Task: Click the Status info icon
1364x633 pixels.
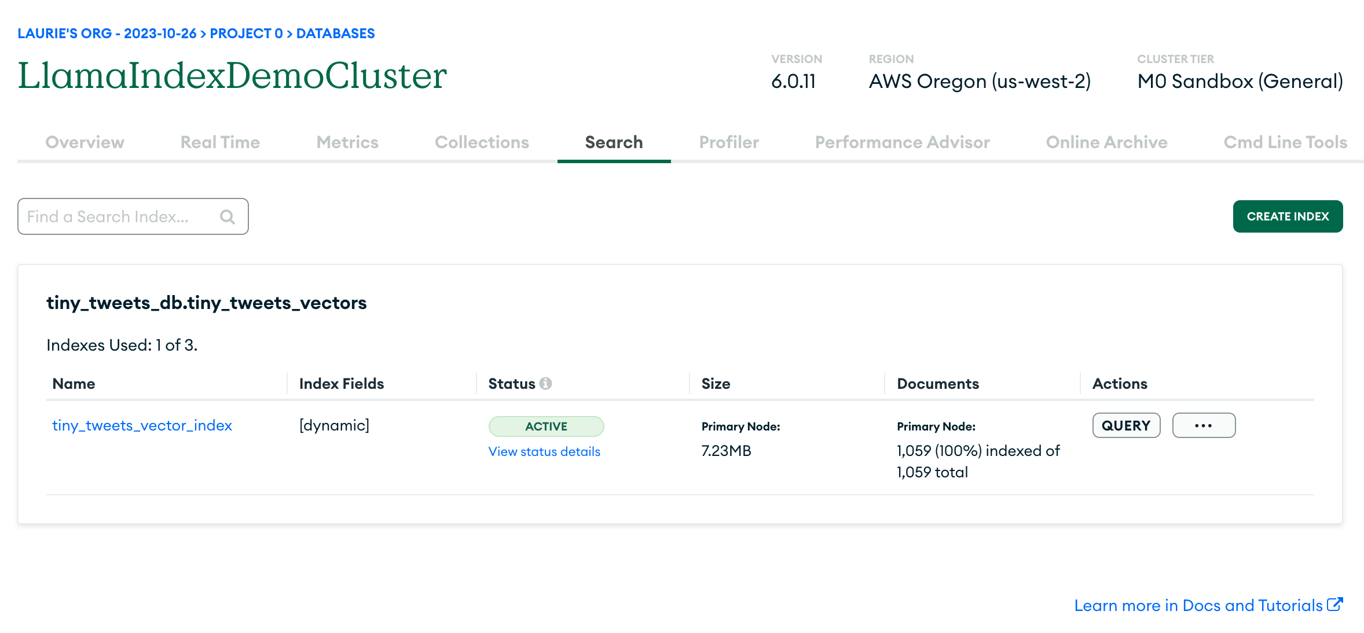Action: 545,384
